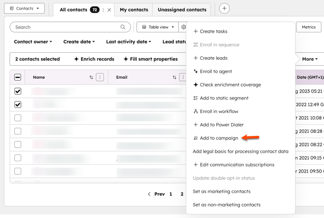Check the sixth contact row checkbox

pyautogui.click(x=18, y=158)
